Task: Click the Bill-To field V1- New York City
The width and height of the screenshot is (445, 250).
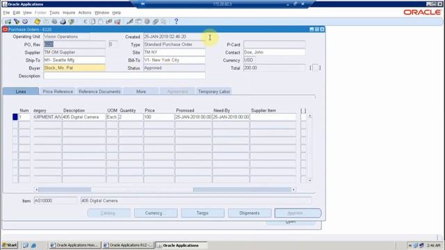Action: 175,60
